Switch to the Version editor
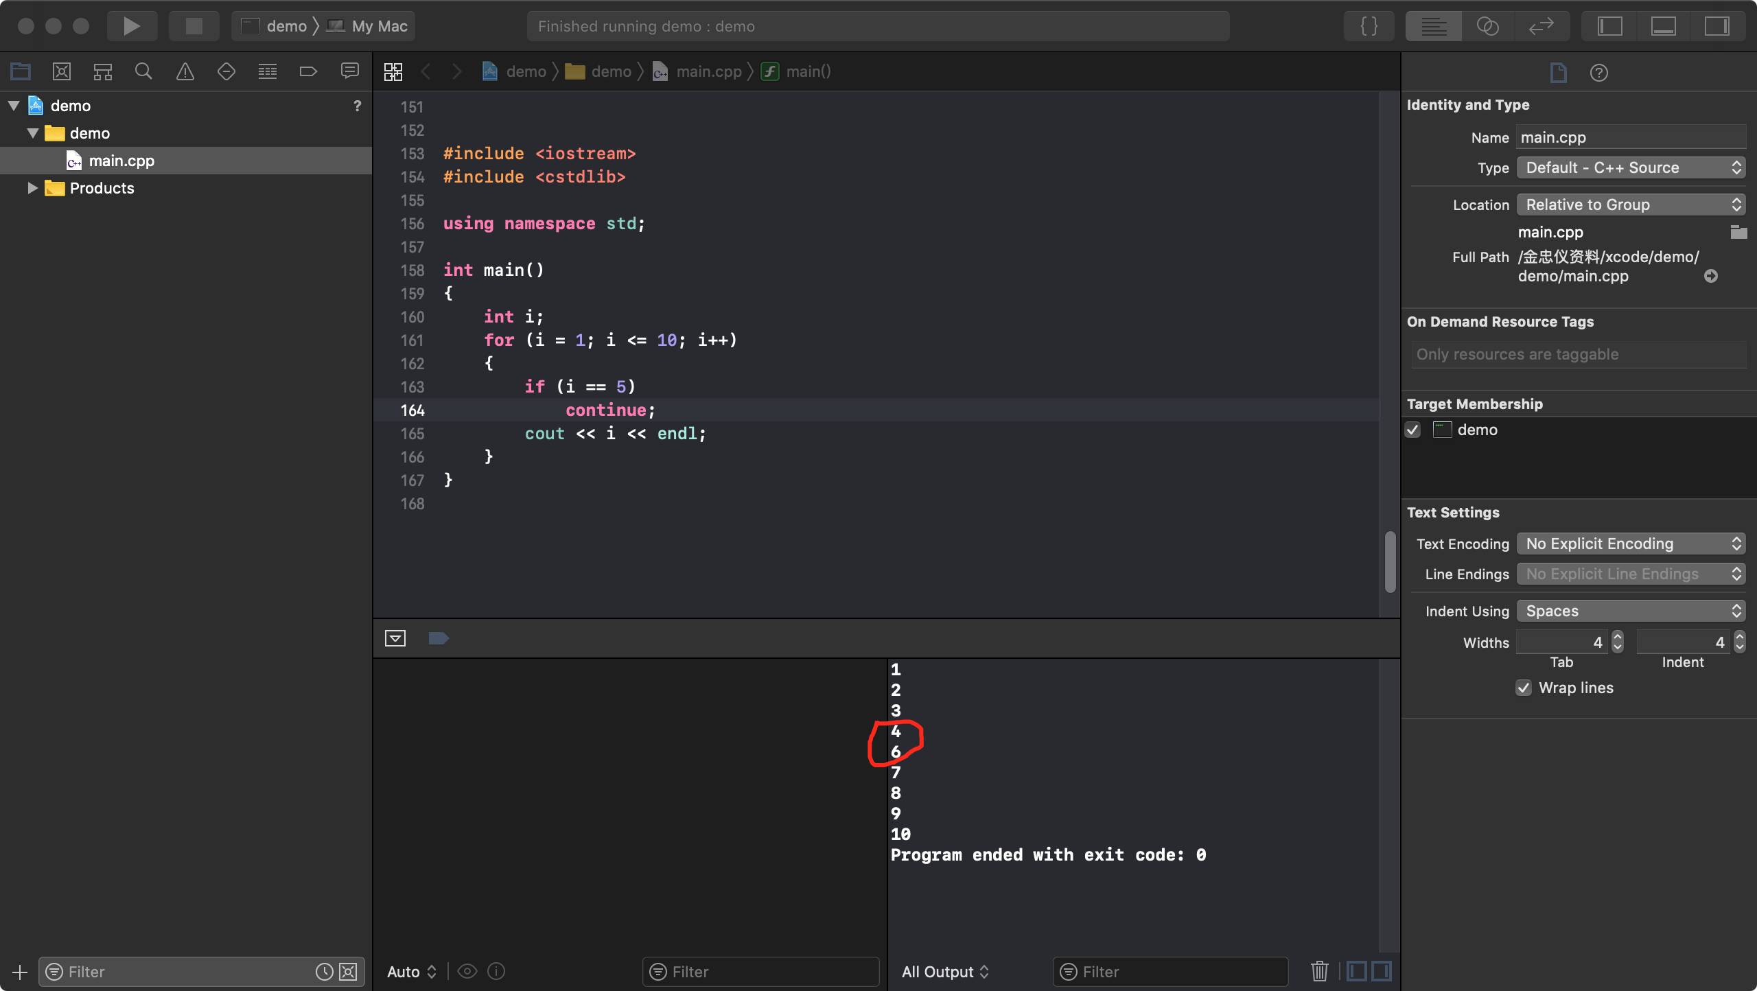Image resolution: width=1757 pixels, height=991 pixels. click(x=1541, y=26)
